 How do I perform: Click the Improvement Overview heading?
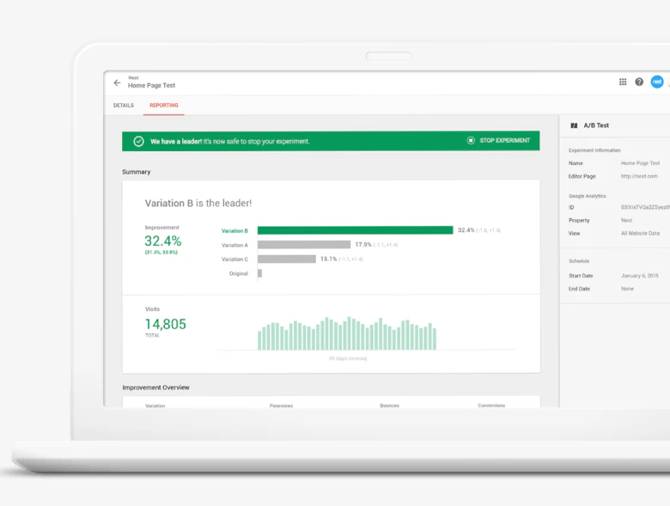tap(156, 387)
